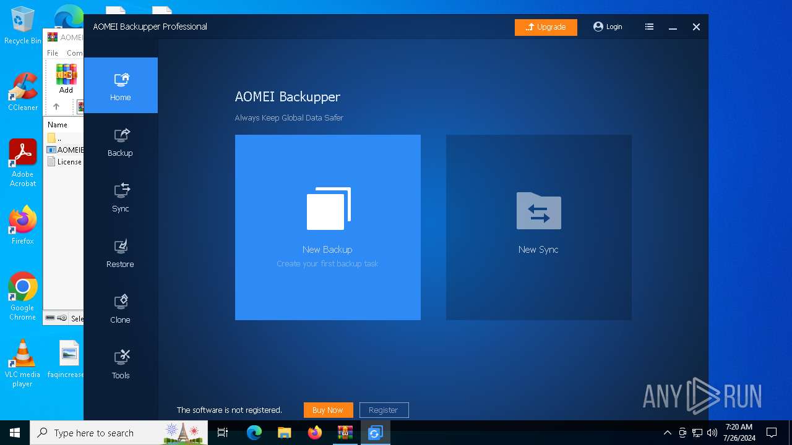792x445 pixels.
Task: Click the New Sync tile
Action: [539, 227]
